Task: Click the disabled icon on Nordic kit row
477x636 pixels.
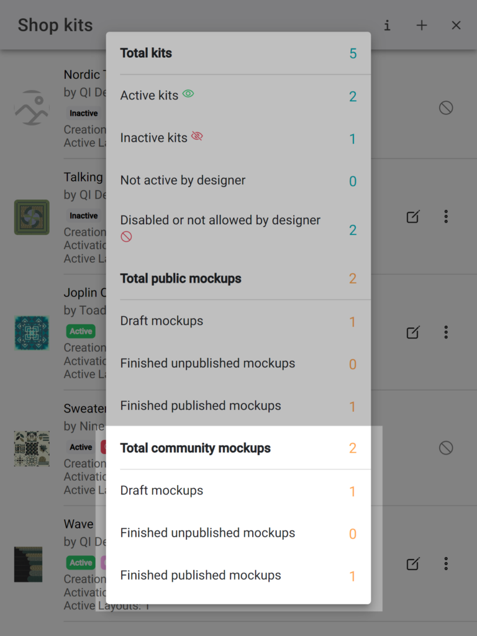Action: pos(446,108)
